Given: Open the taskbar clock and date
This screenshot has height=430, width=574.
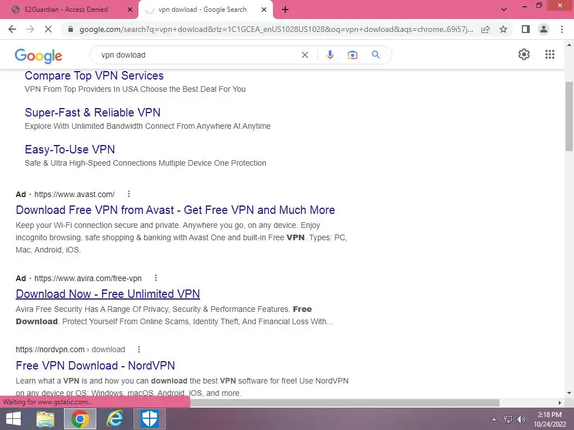Looking at the screenshot, I should tap(549, 419).
